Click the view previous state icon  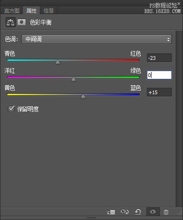pyautogui.click(x=125, y=212)
